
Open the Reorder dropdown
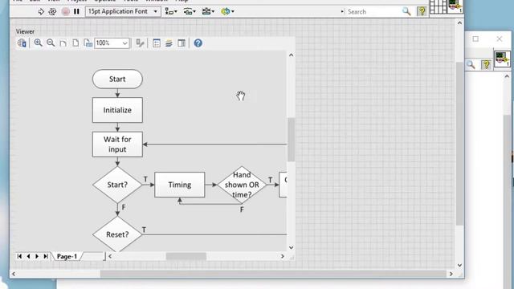[227, 11]
